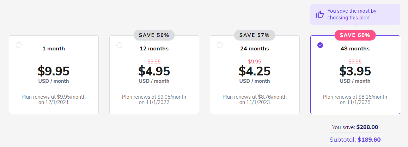Image resolution: width=408 pixels, height=147 pixels.
Task: Click the selected 48 months radio button
Action: pos(320,45)
